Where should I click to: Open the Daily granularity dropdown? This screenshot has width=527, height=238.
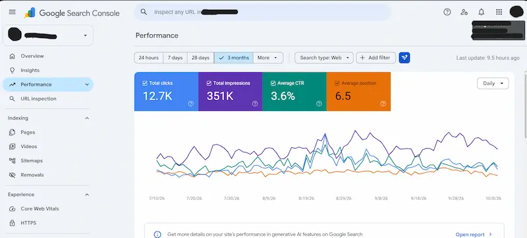(x=493, y=83)
